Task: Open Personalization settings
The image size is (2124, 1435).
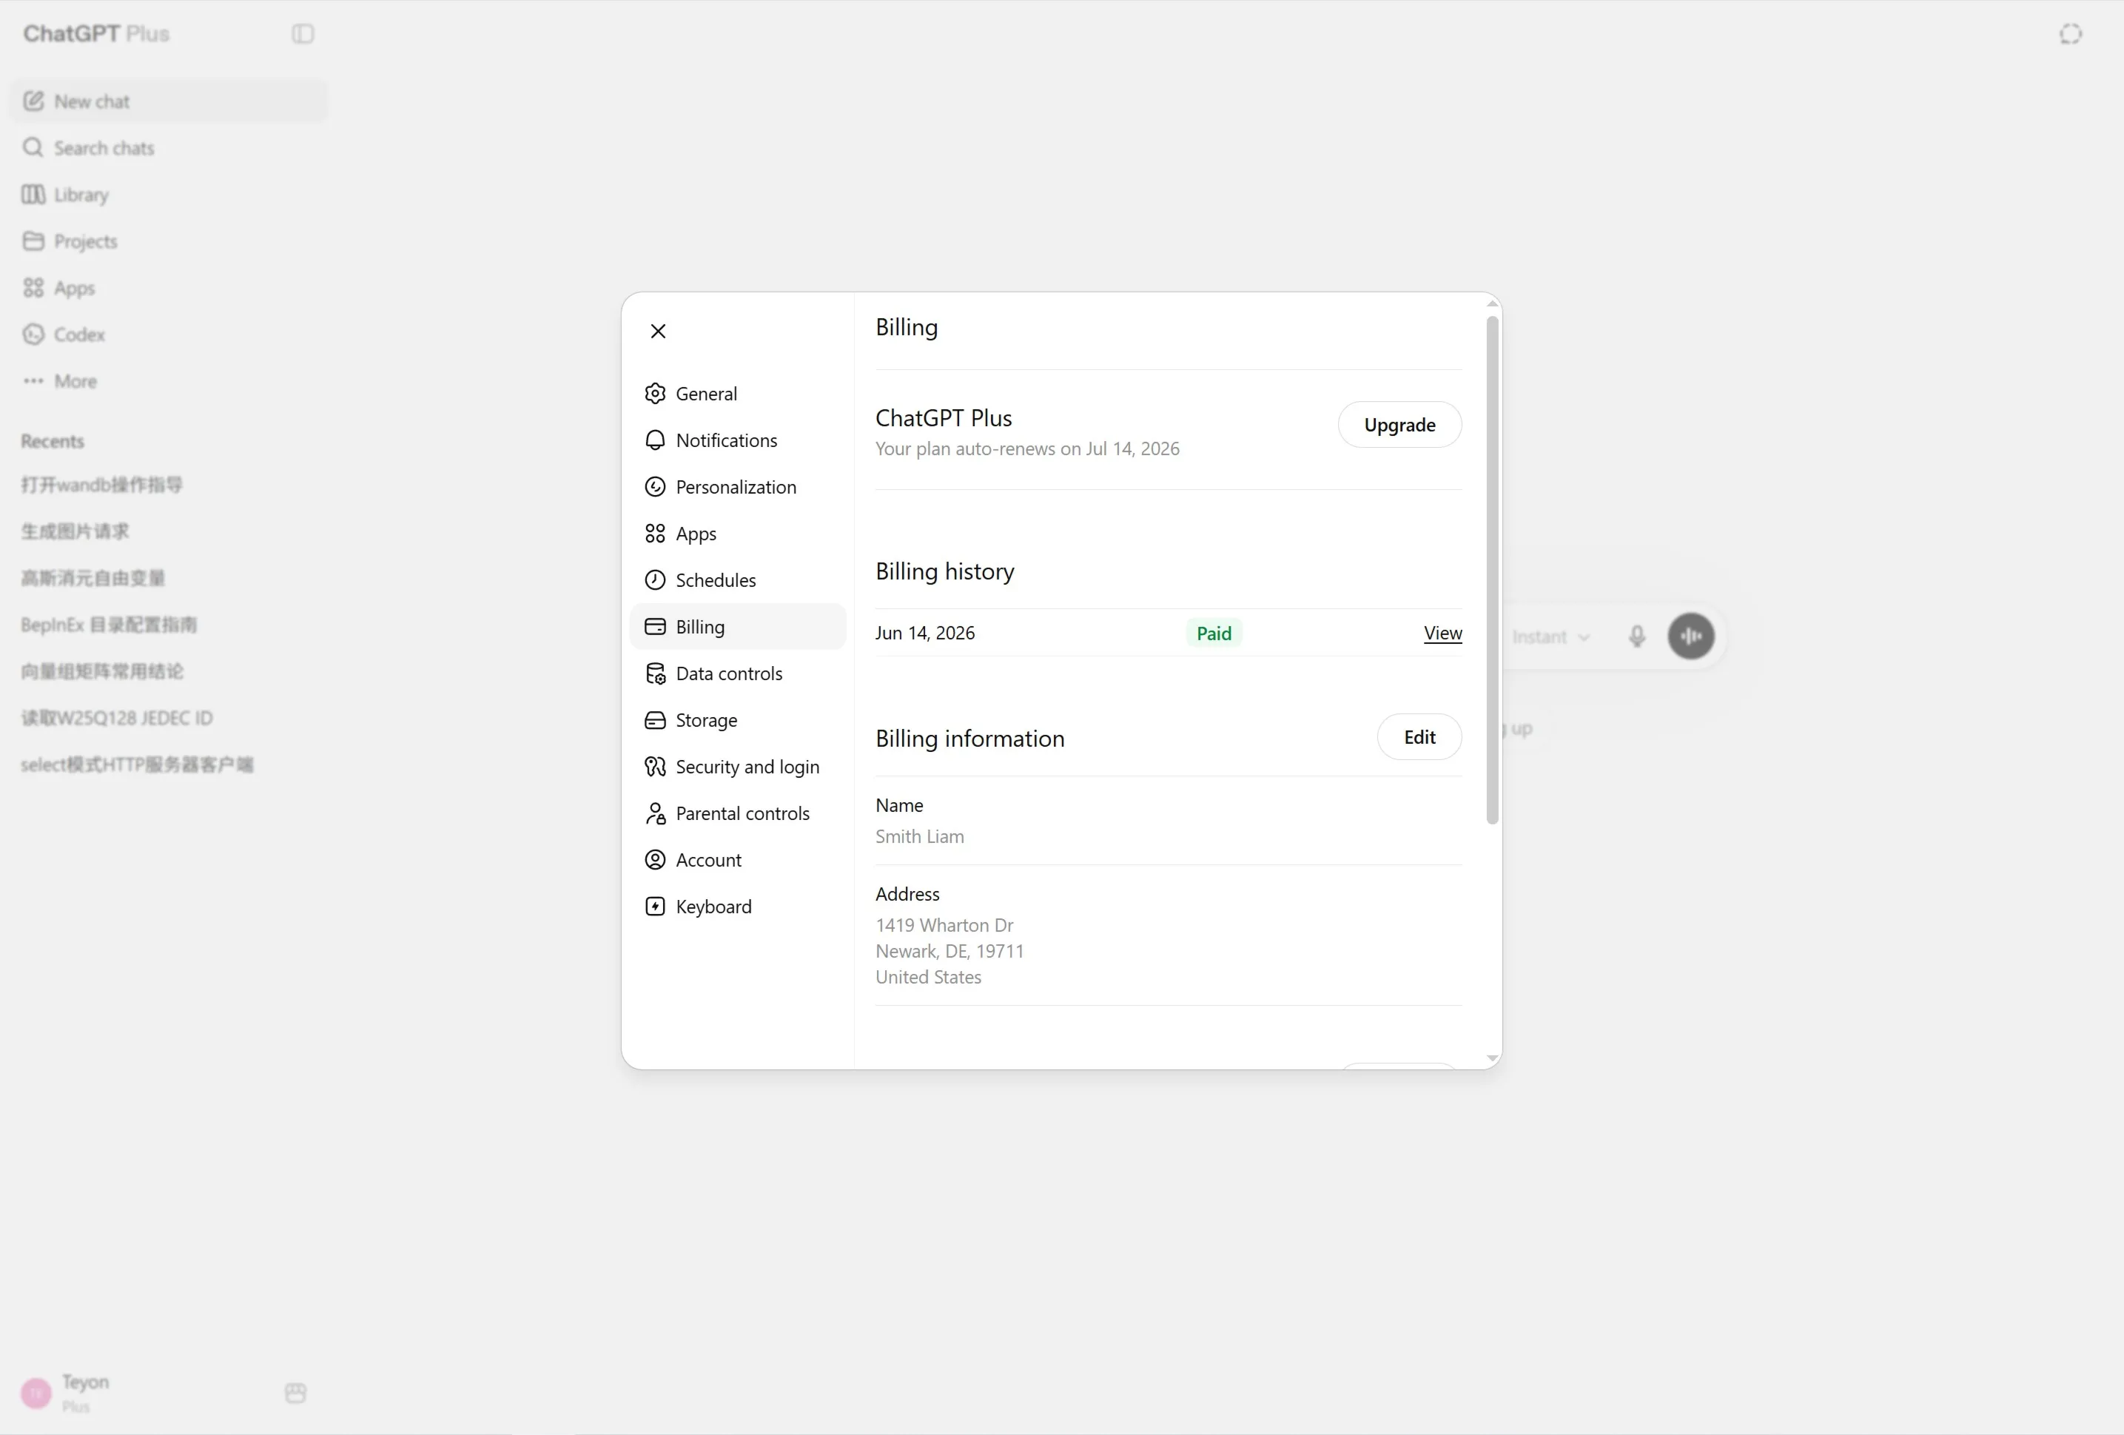Action: [738, 487]
